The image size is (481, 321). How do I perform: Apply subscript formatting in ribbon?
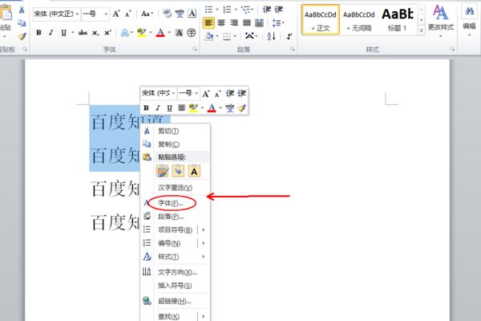[95, 33]
